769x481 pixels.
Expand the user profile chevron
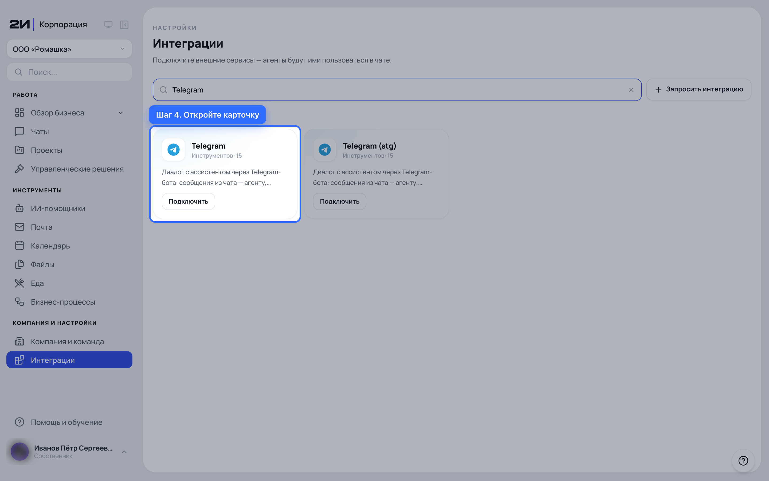[x=124, y=452]
